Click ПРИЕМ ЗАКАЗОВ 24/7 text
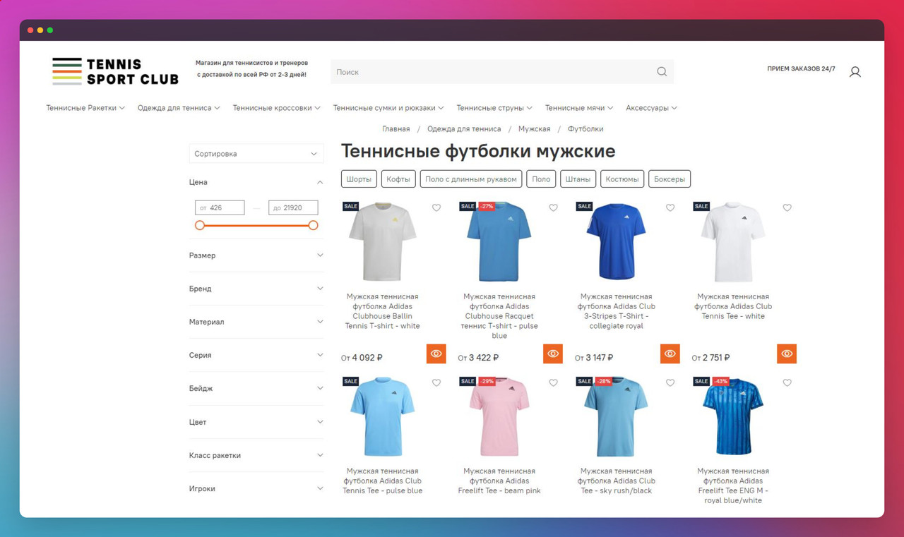The width and height of the screenshot is (904, 537). pyautogui.click(x=801, y=69)
